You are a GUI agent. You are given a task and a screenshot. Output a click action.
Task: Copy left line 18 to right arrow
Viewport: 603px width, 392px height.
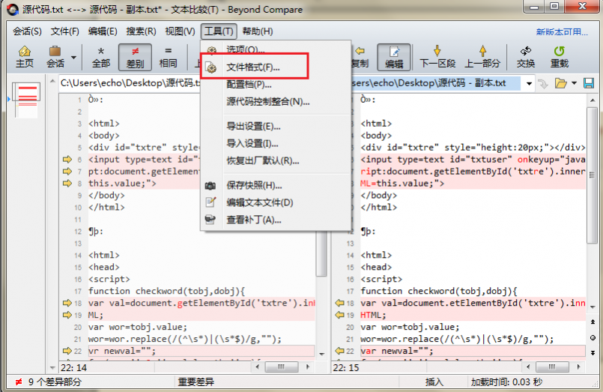pos(67,303)
